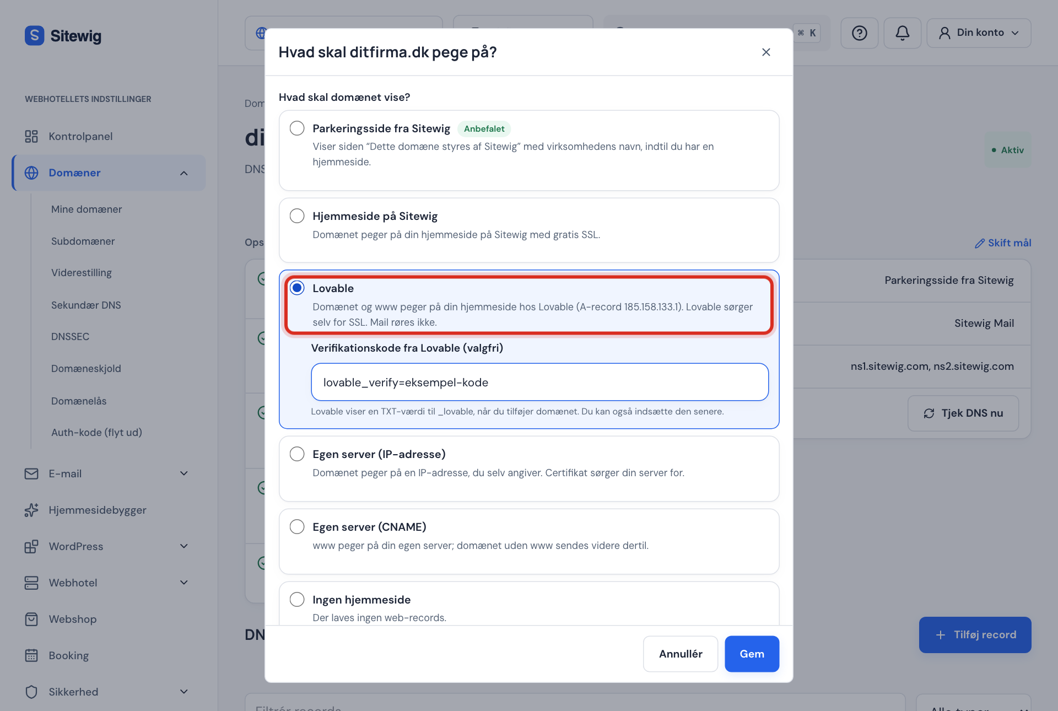Click the Domæner globe icon

coord(31,173)
